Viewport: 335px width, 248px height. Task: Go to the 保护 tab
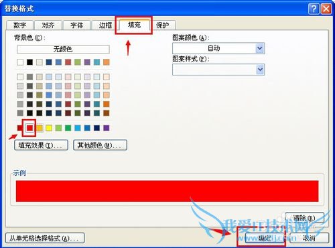coord(163,25)
